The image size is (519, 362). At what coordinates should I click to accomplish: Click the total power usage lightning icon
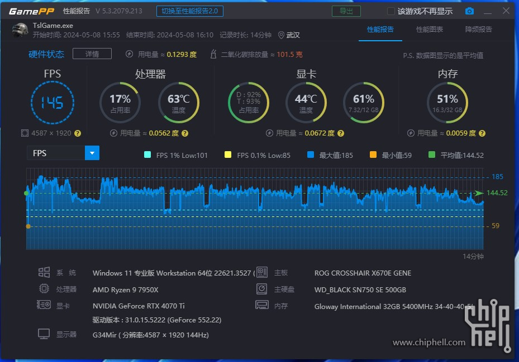[x=130, y=54]
